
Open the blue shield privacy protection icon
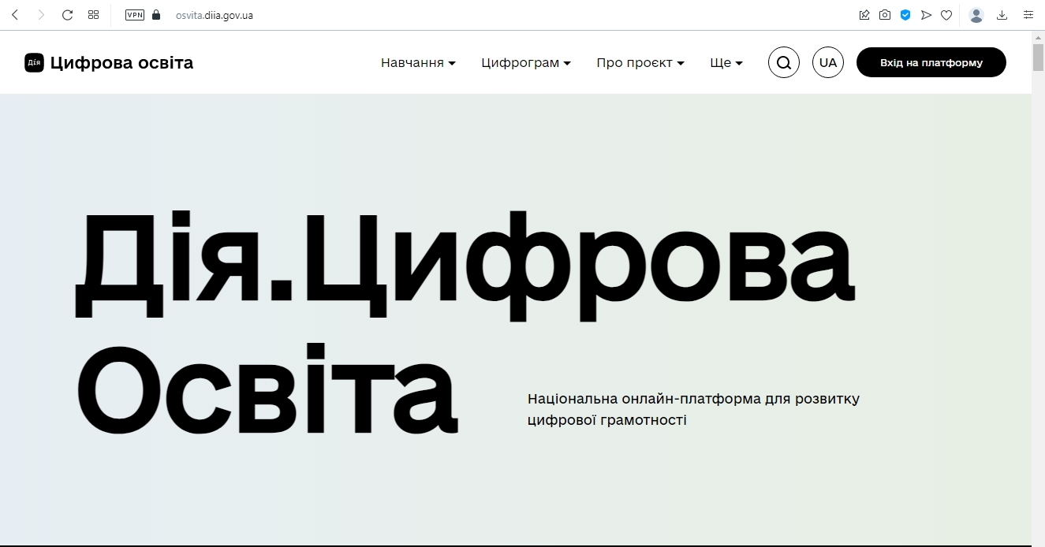pos(905,15)
